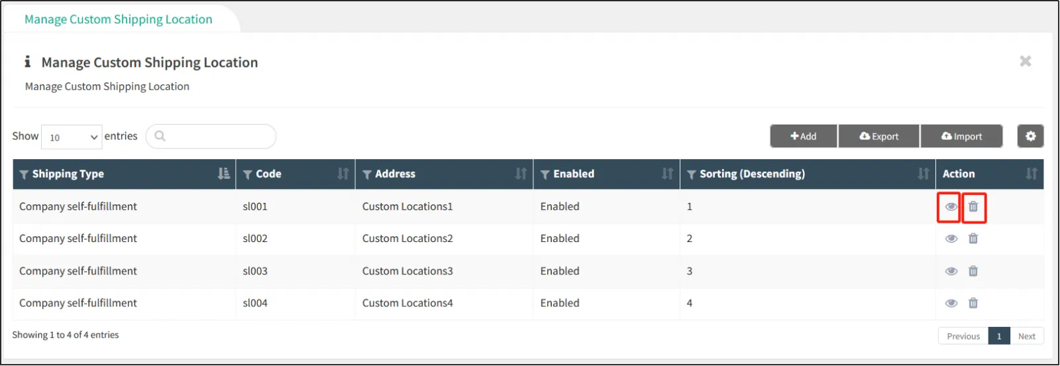Delete Custom Locations3 using trash icon
1060x366 pixels.
click(x=973, y=271)
